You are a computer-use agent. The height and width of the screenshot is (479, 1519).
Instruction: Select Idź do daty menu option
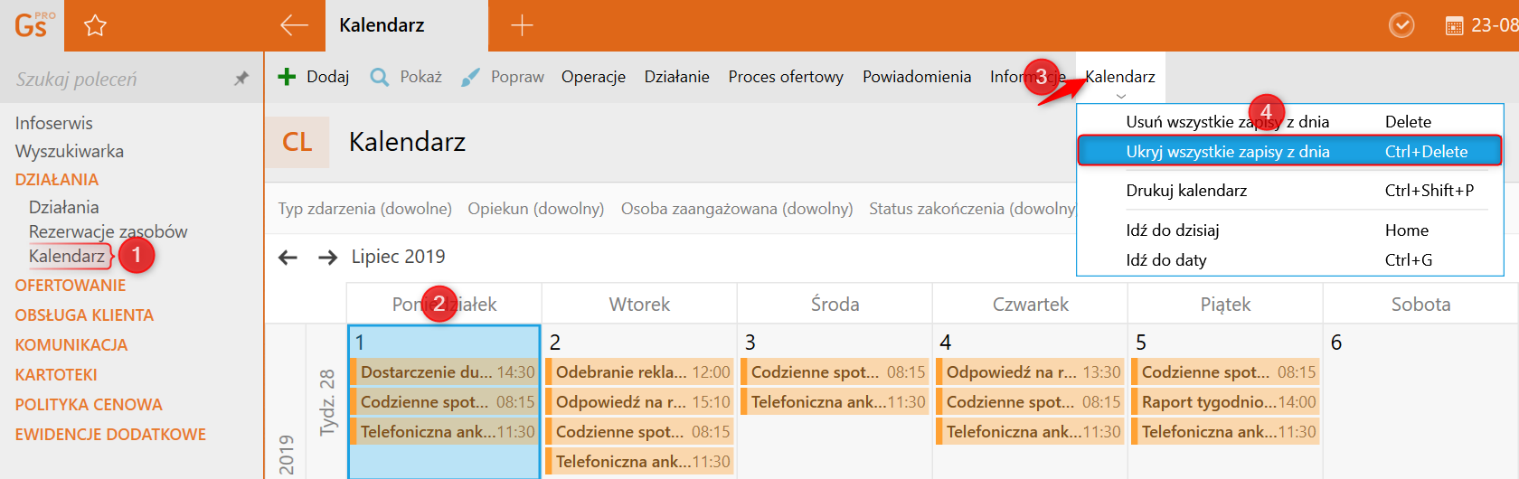click(1166, 260)
